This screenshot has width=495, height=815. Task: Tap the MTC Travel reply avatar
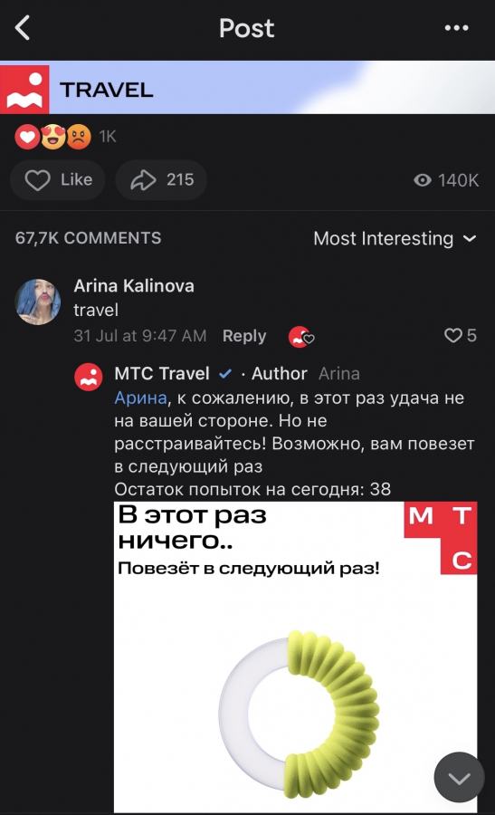(x=89, y=377)
